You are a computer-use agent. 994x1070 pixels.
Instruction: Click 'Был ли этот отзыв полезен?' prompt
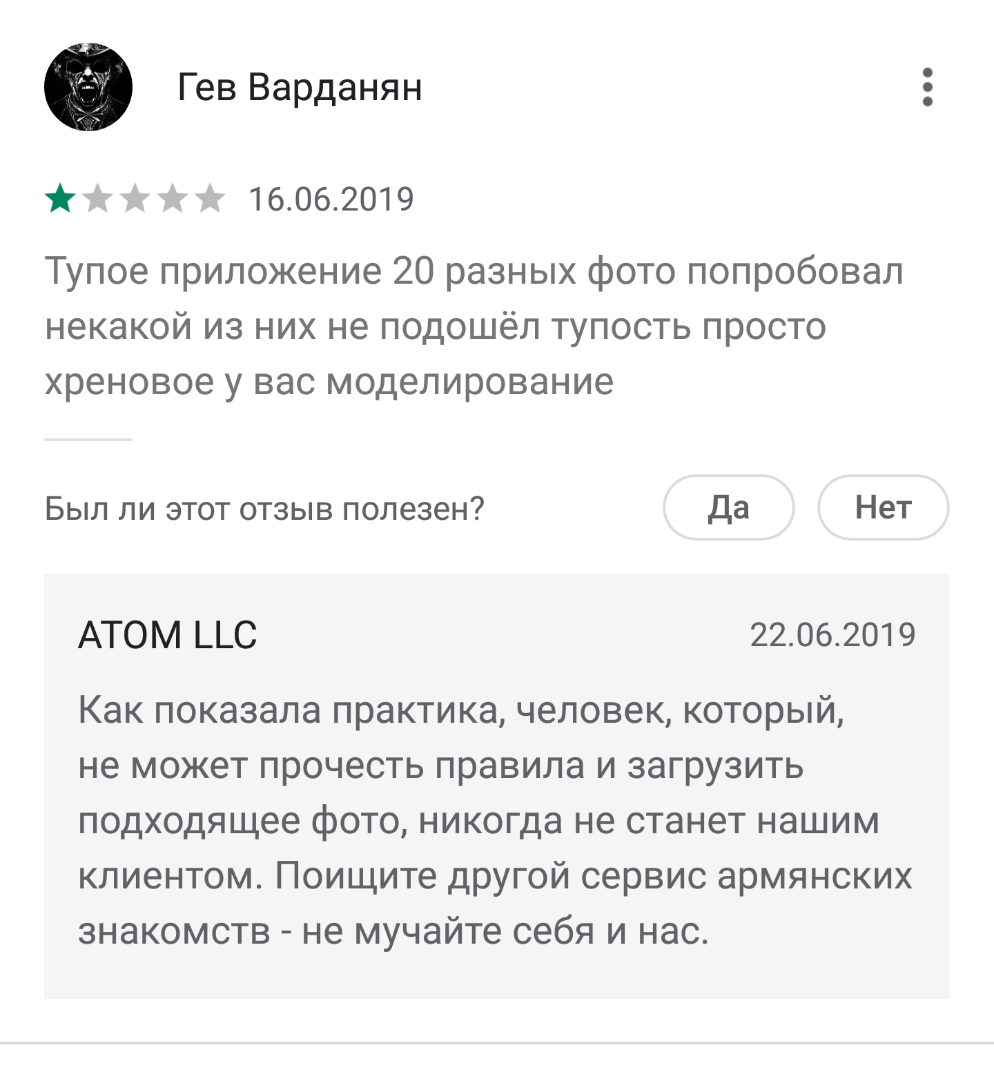[x=264, y=509]
